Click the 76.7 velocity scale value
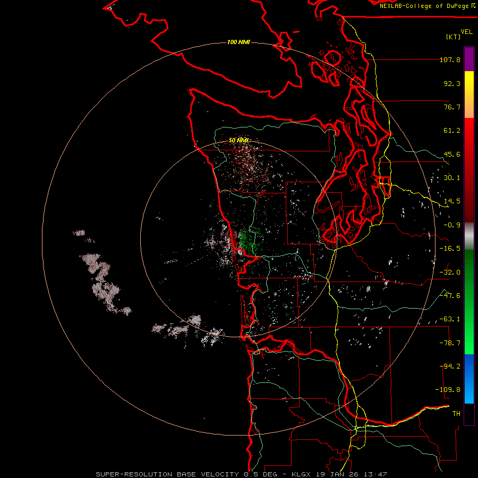The width and height of the screenshot is (478, 478). (x=452, y=107)
